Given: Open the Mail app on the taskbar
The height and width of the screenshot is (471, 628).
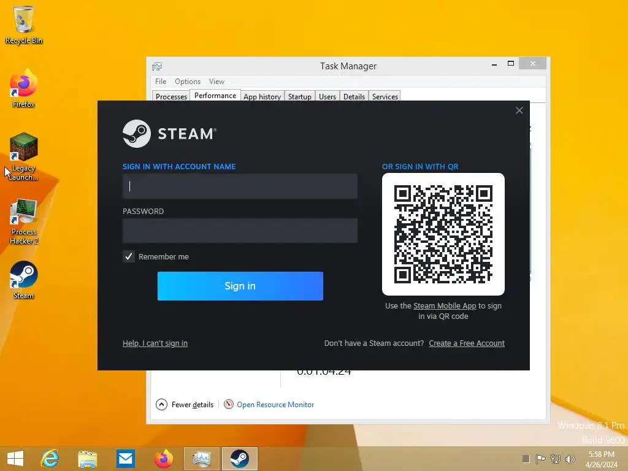Looking at the screenshot, I should (x=125, y=459).
